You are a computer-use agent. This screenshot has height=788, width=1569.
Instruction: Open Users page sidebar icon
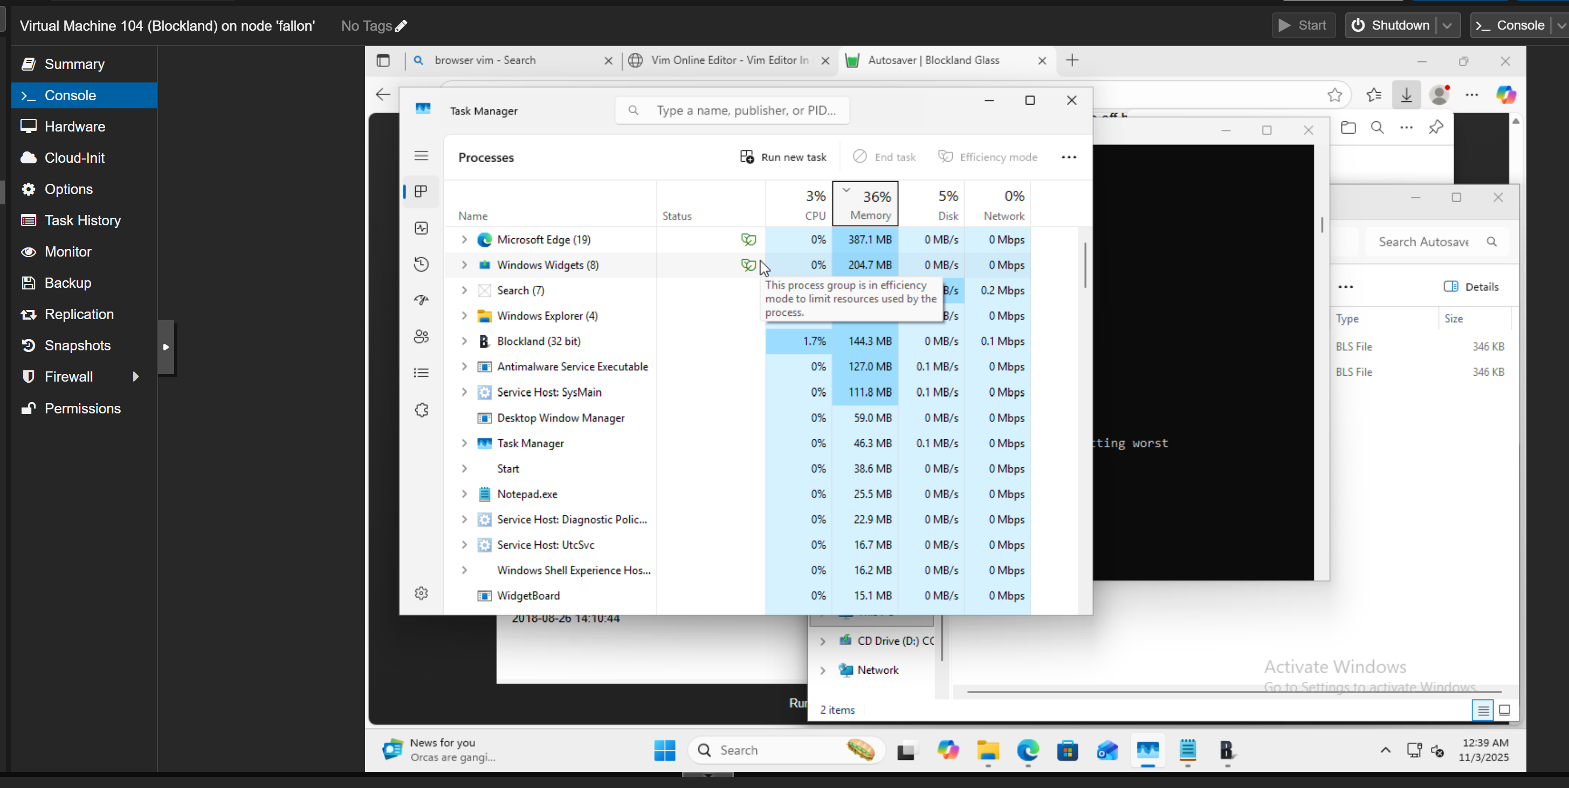click(x=421, y=337)
